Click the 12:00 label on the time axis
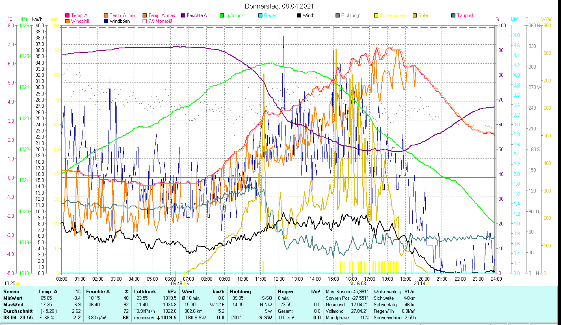The height and width of the screenshot is (325, 561). point(279,279)
